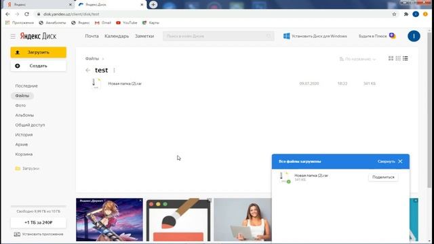Click Установить приложение link
This screenshot has width=434, height=244.
click(x=39, y=235)
